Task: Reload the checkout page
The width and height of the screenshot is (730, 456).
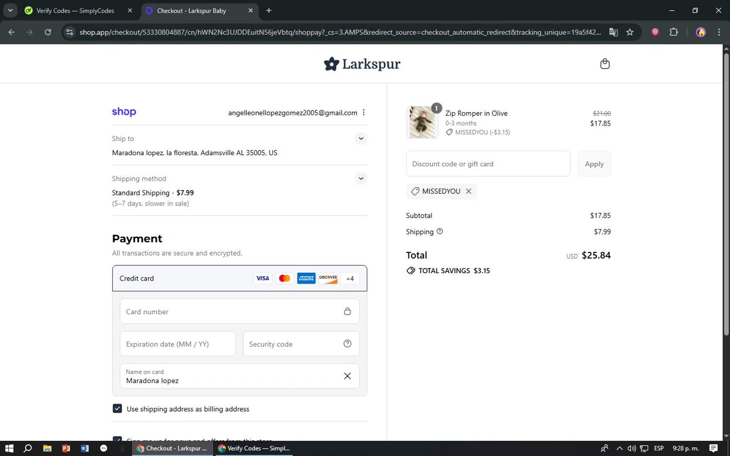Action: coord(48,32)
